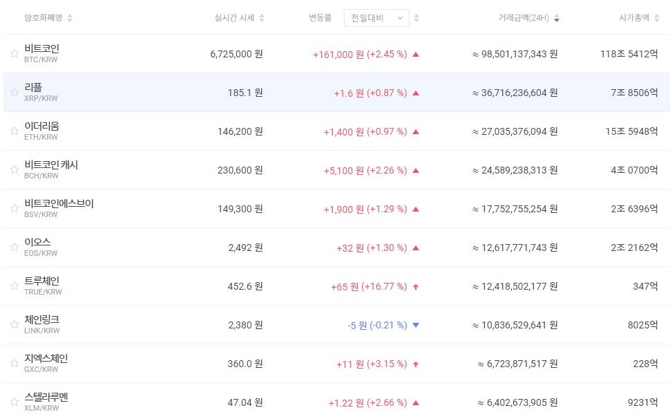This screenshot has width=670, height=419.
Task: Click Bitcoin SV price 149,300 원
Action: [x=237, y=209]
